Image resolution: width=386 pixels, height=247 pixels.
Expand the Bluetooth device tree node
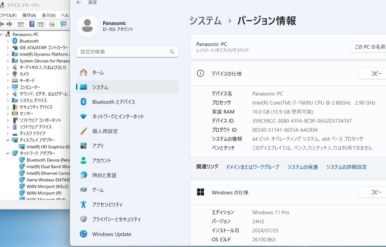pyautogui.click(x=8, y=41)
